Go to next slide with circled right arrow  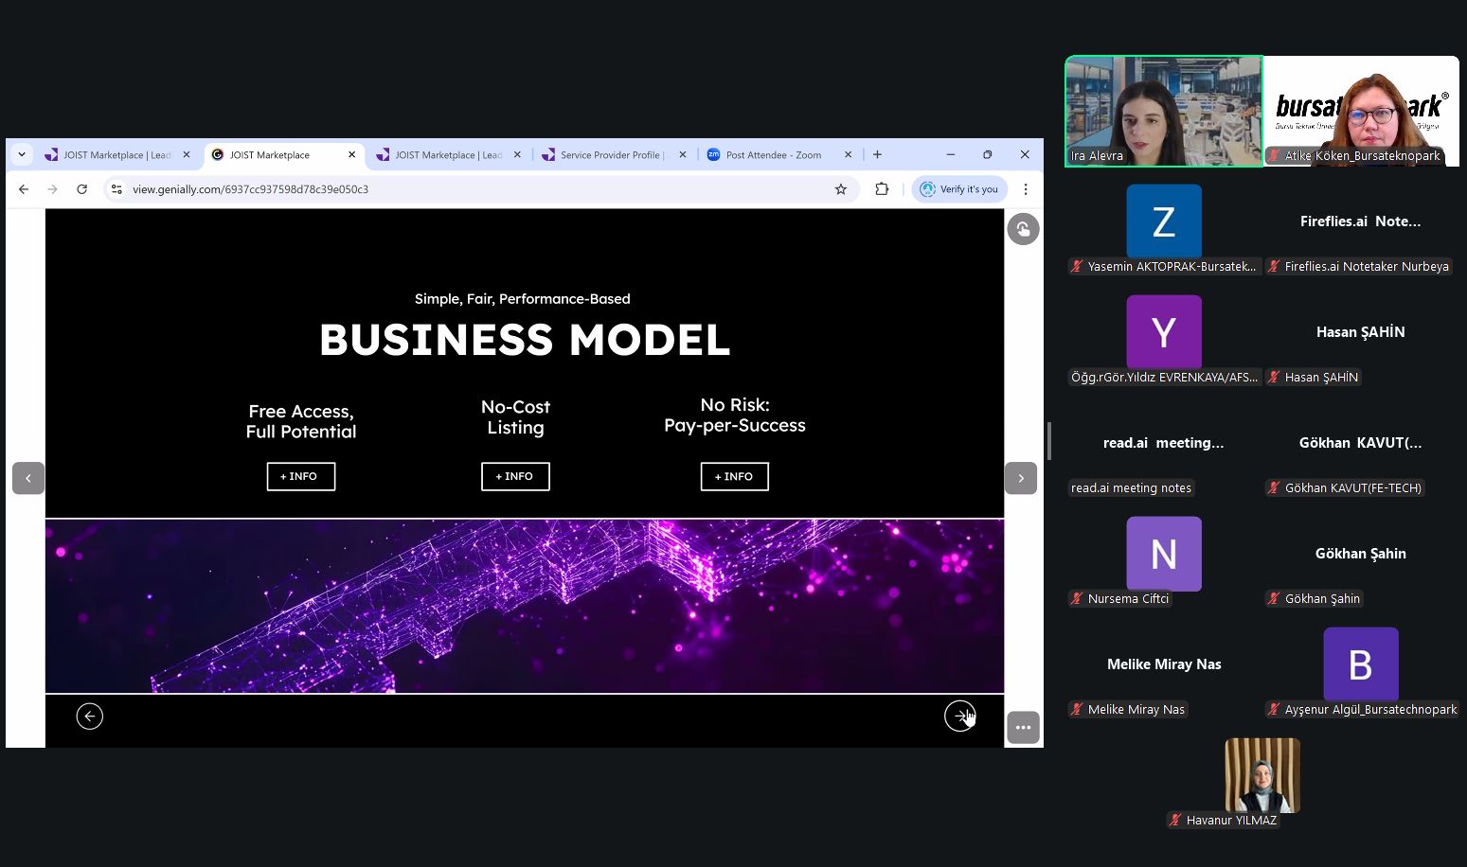click(959, 717)
